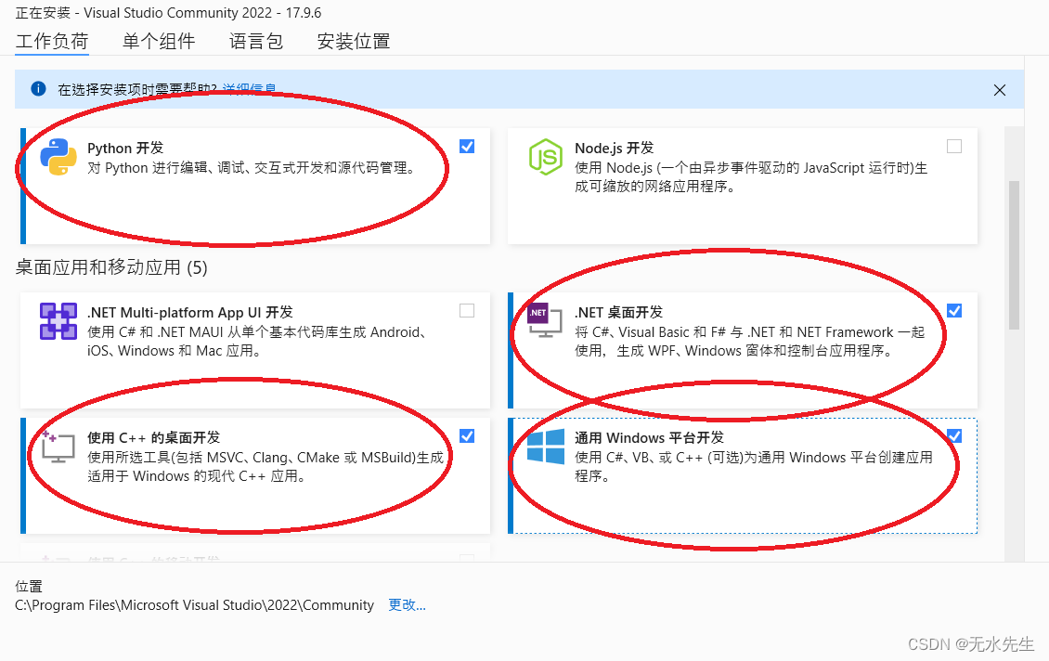
Task: Click Python workload description text
Action: pos(251,168)
